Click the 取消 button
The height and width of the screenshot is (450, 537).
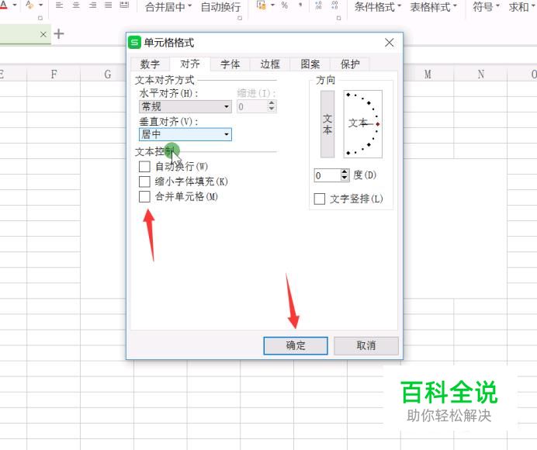point(366,345)
